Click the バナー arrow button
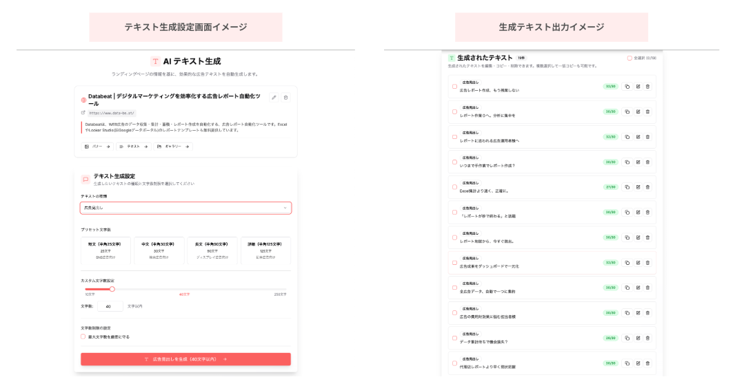 (97, 147)
